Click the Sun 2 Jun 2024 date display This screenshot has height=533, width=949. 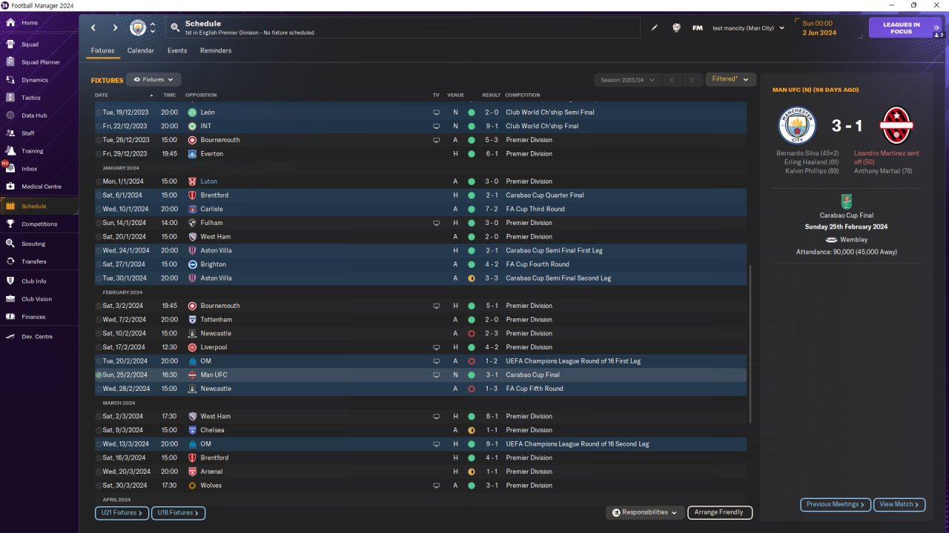tap(819, 28)
